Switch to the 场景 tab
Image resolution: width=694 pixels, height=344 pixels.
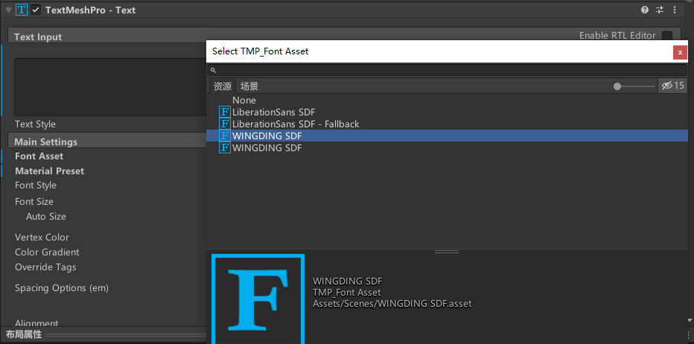pyautogui.click(x=249, y=86)
